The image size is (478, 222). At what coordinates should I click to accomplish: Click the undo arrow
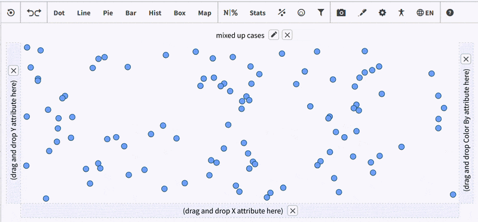(x=30, y=13)
